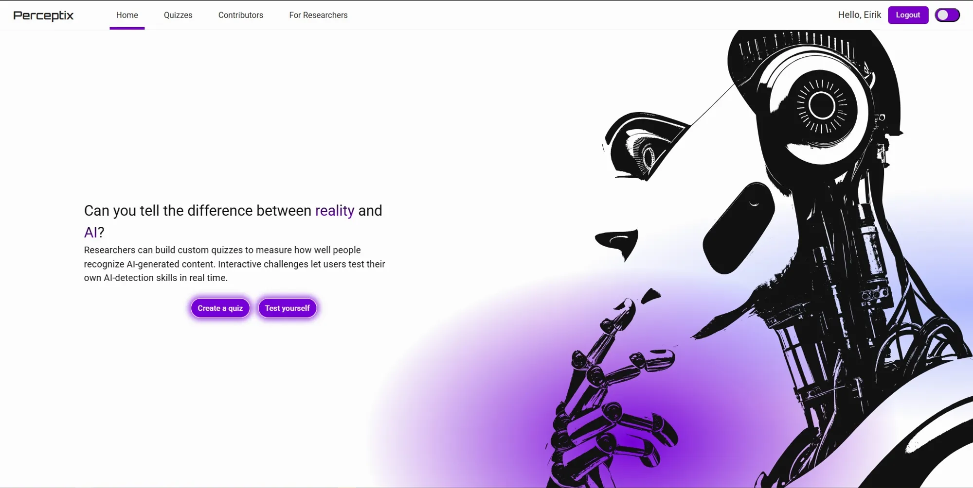
Task: Select the For Researchers nav item
Action: click(318, 15)
